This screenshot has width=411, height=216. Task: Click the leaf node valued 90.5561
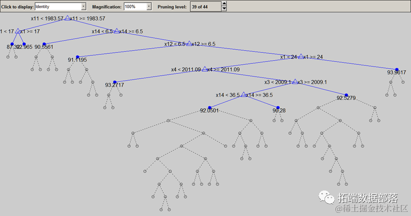[x=44, y=44]
